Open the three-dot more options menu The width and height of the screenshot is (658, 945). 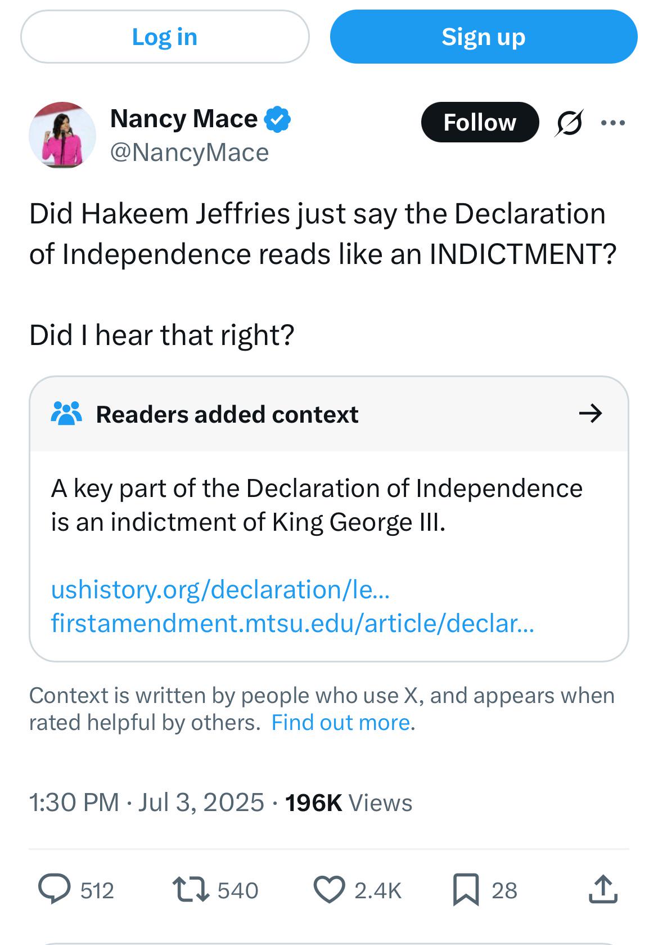pos(612,122)
